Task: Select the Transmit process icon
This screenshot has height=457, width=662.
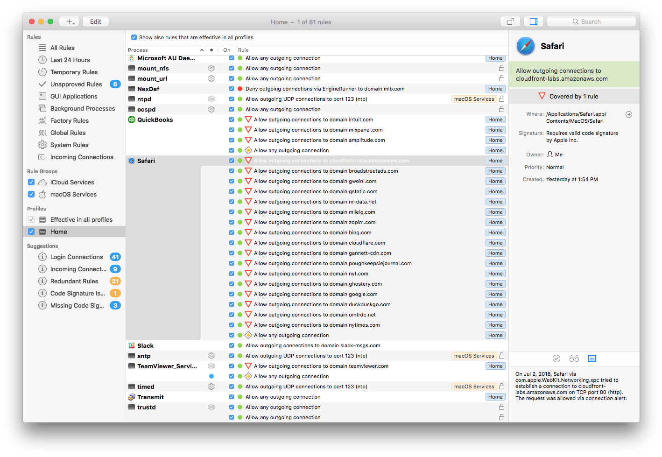Action: (x=132, y=397)
